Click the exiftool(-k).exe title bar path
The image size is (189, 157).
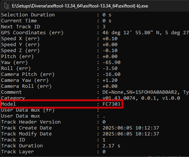tap(80, 6)
